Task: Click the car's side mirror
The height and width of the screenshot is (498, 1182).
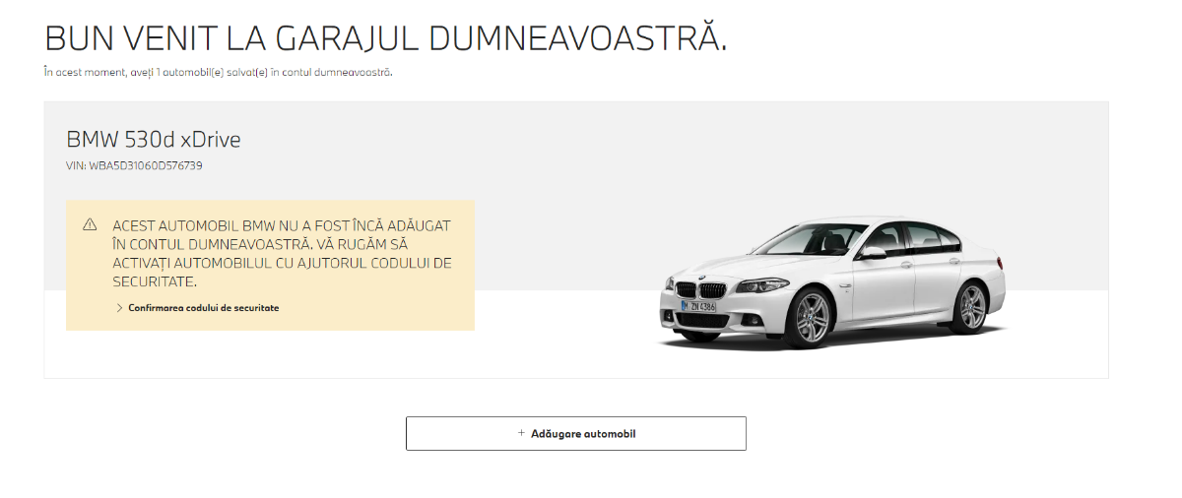Action: pyautogui.click(x=872, y=253)
